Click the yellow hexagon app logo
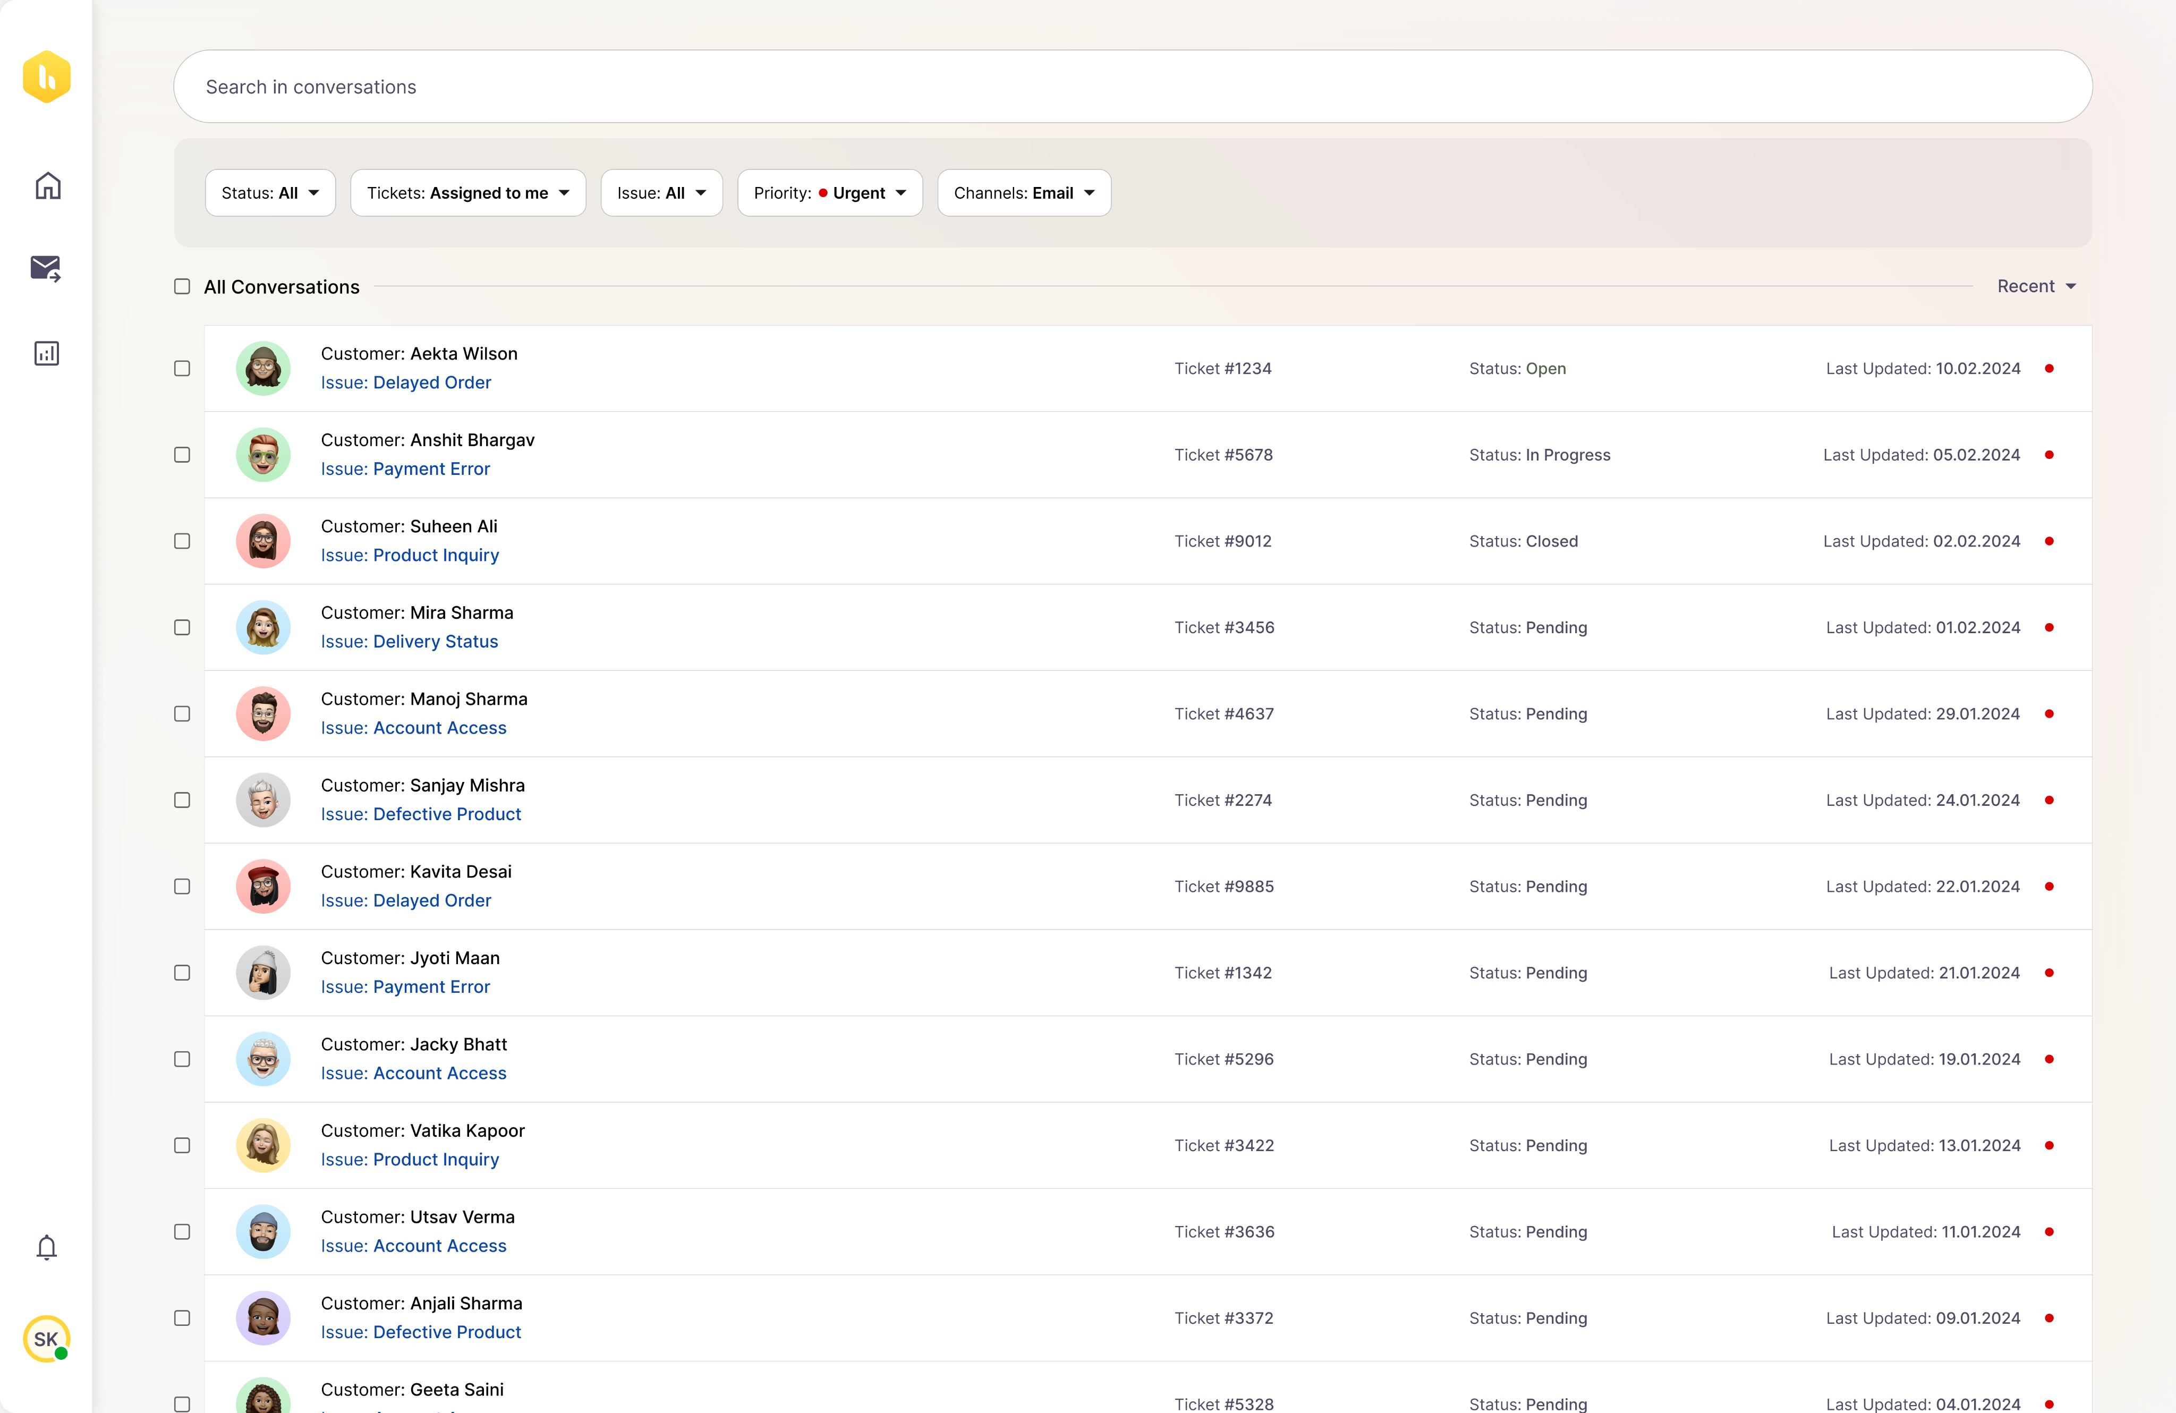2176x1413 pixels. pos(47,77)
